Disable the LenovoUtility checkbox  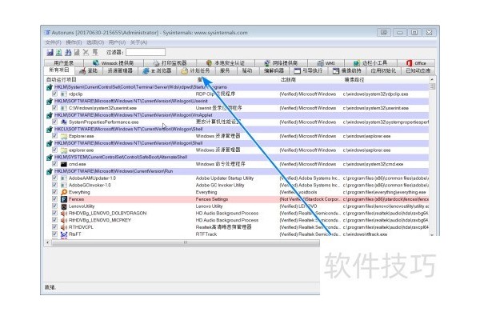54,206
